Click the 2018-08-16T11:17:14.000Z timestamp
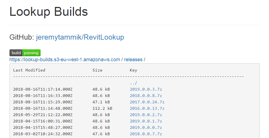This screenshot has width=269, height=138. [43, 89]
